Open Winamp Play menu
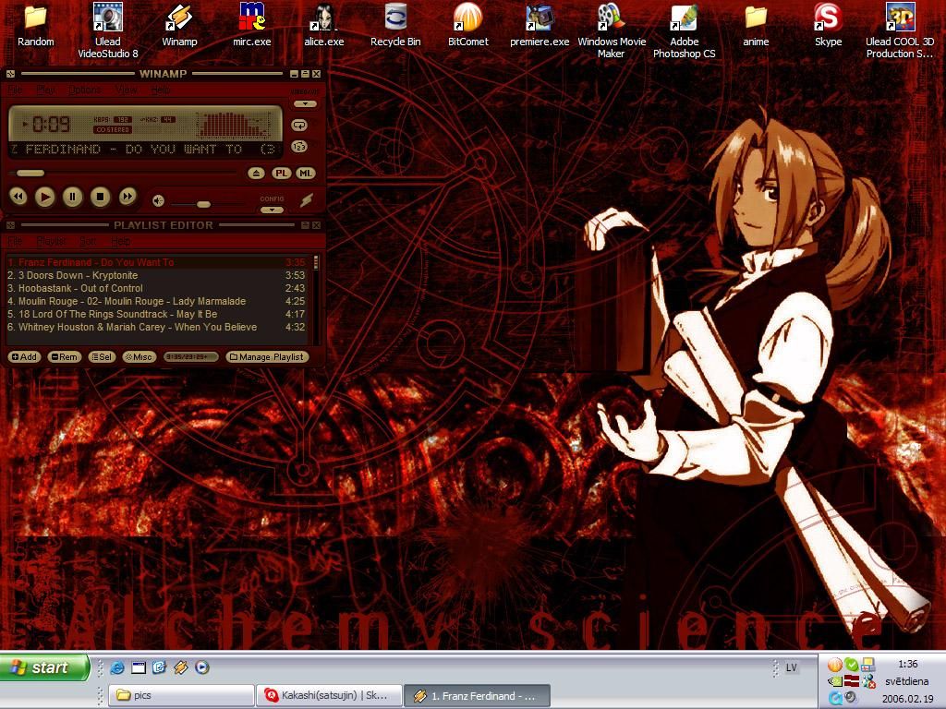Image resolution: width=946 pixels, height=709 pixels. (46, 90)
